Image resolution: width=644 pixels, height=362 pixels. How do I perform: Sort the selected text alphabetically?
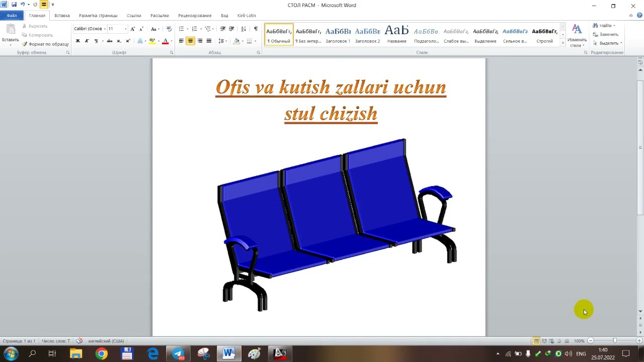click(244, 29)
